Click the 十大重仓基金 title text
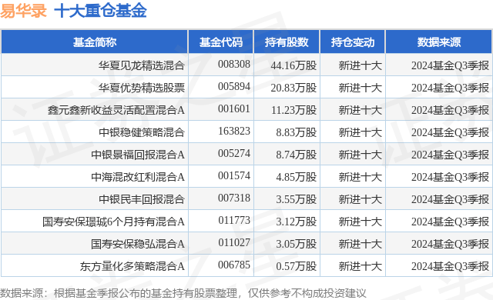 [100, 10]
